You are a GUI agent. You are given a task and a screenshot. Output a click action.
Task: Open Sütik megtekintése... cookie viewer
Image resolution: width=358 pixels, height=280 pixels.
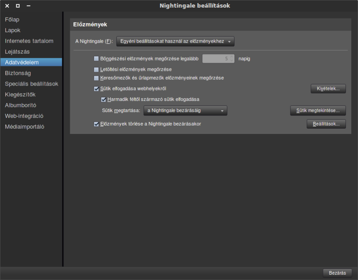pos(318,110)
